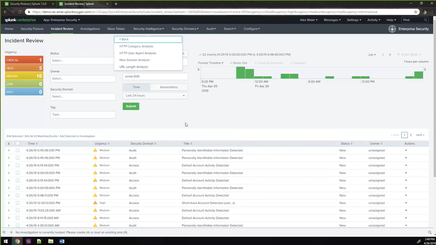
Task: Go back in browser history
Action: pyautogui.click(x=5, y=12)
